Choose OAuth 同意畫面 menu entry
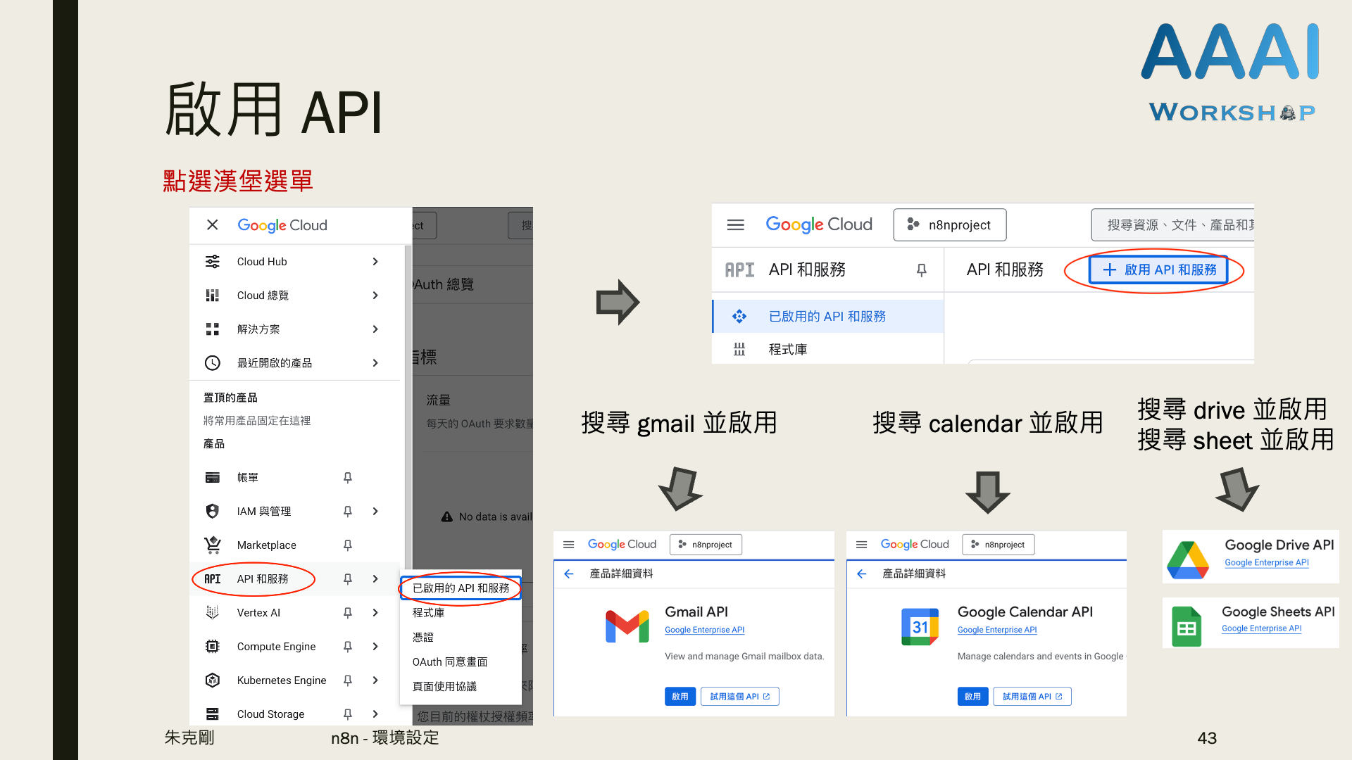Viewport: 1352px width, 760px height. (x=449, y=661)
